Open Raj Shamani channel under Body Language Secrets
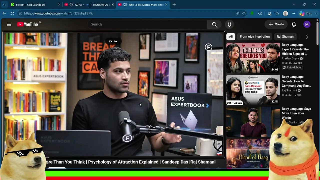Image resolution: width=320 pixels, height=180 pixels. click(289, 90)
